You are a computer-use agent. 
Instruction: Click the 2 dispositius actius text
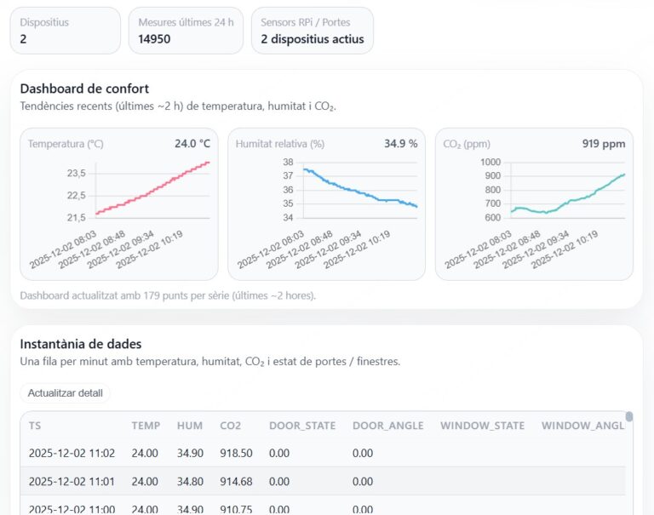(x=313, y=39)
